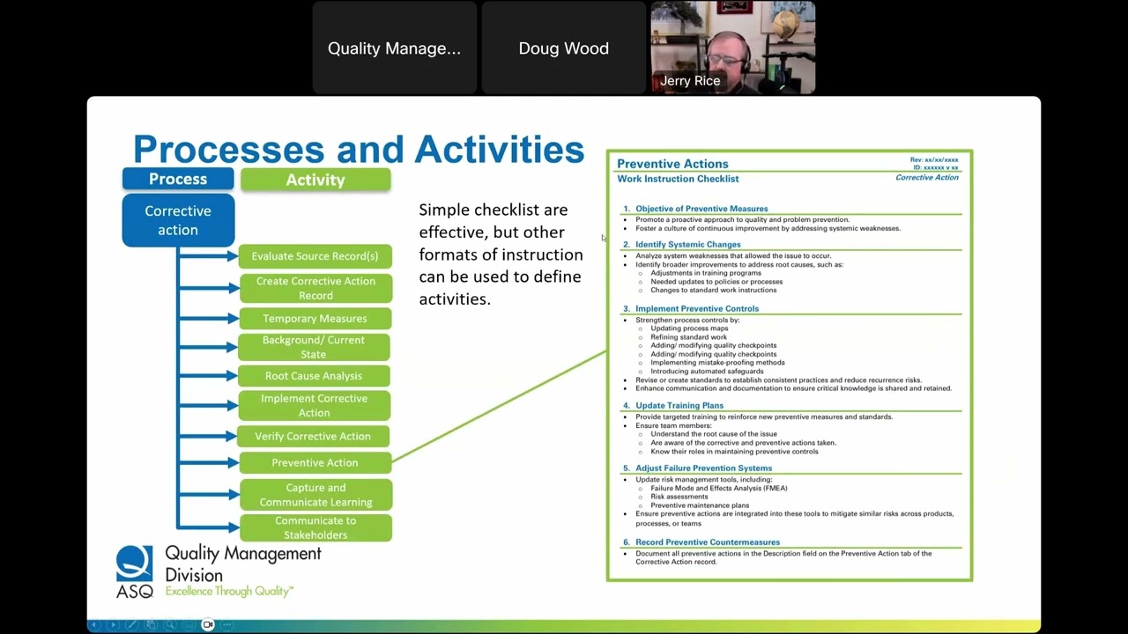Select Implement Corrective Action activity
1128x634 pixels.
click(314, 405)
